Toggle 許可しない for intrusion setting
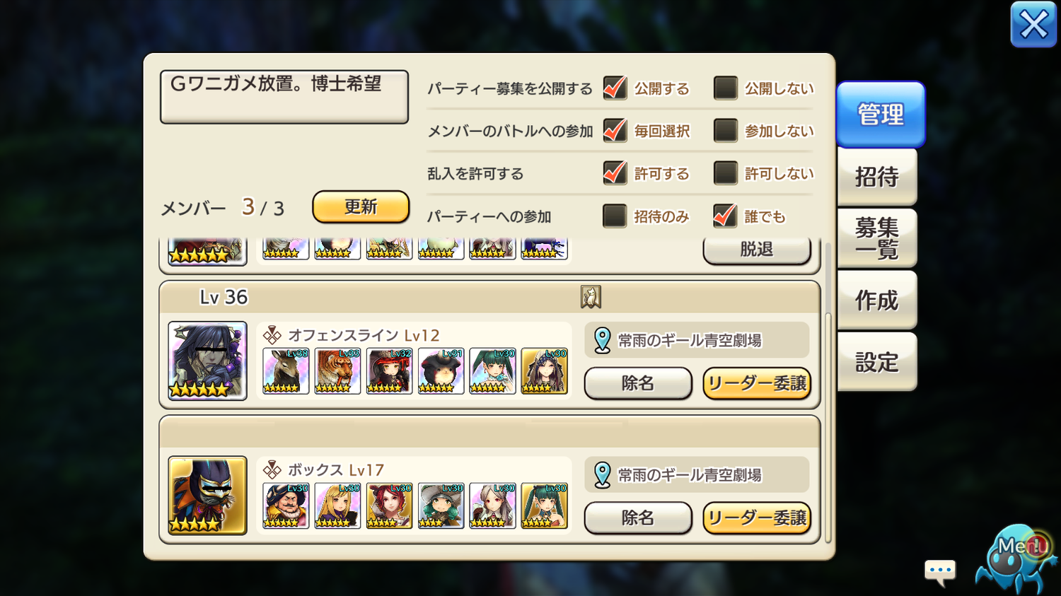The width and height of the screenshot is (1061, 596). point(726,173)
